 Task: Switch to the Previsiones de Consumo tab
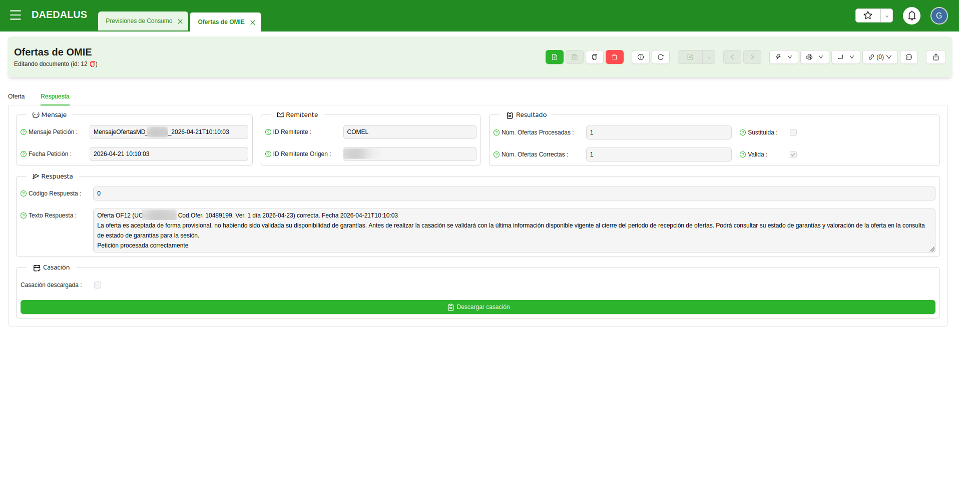coord(139,21)
